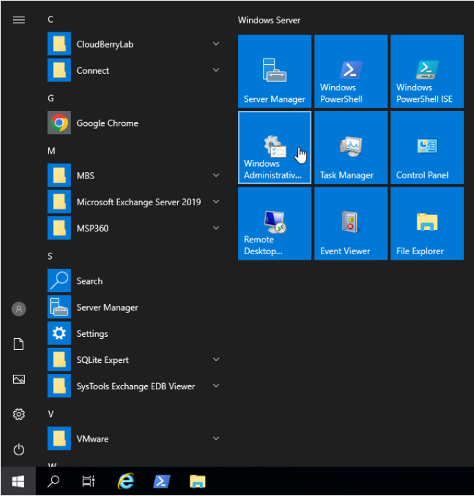Click the Windows Server group title
The width and height of the screenshot is (474, 496).
pyautogui.click(x=269, y=20)
